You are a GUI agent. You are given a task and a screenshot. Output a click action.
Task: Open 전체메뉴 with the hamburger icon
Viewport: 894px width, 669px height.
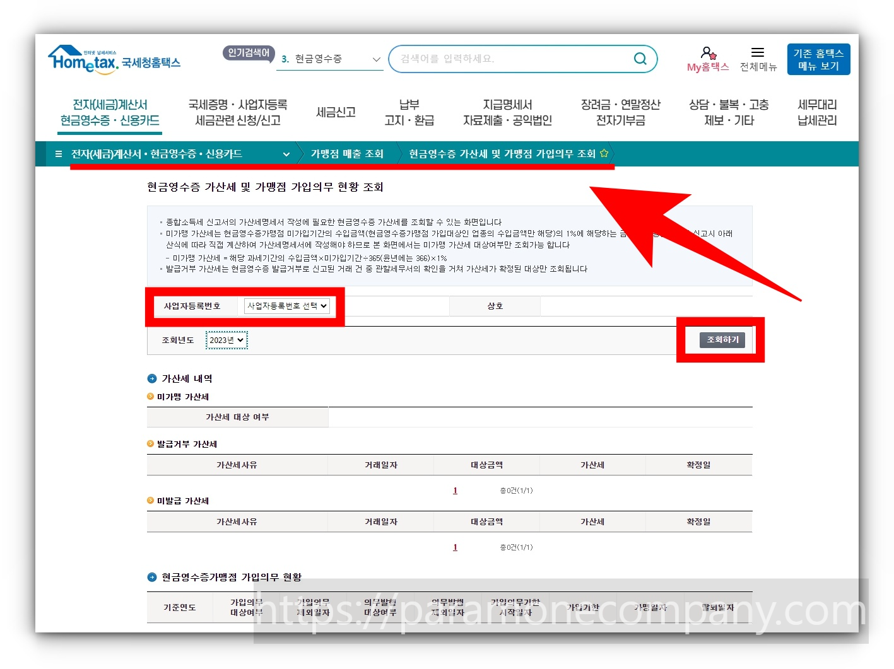[758, 52]
